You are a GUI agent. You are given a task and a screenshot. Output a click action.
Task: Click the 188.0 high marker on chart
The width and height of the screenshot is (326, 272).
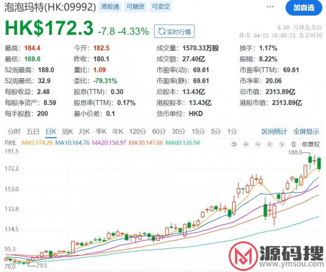(x=295, y=152)
